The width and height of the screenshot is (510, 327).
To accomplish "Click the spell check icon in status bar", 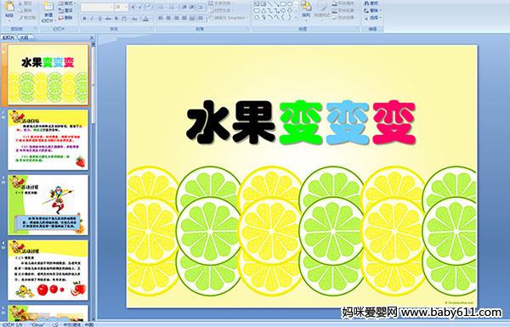I will coord(55,324).
